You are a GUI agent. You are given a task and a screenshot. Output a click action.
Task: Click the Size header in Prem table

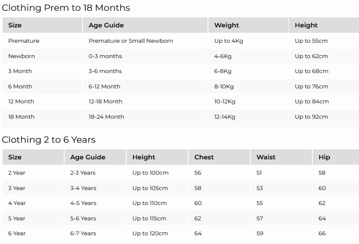tap(42, 25)
